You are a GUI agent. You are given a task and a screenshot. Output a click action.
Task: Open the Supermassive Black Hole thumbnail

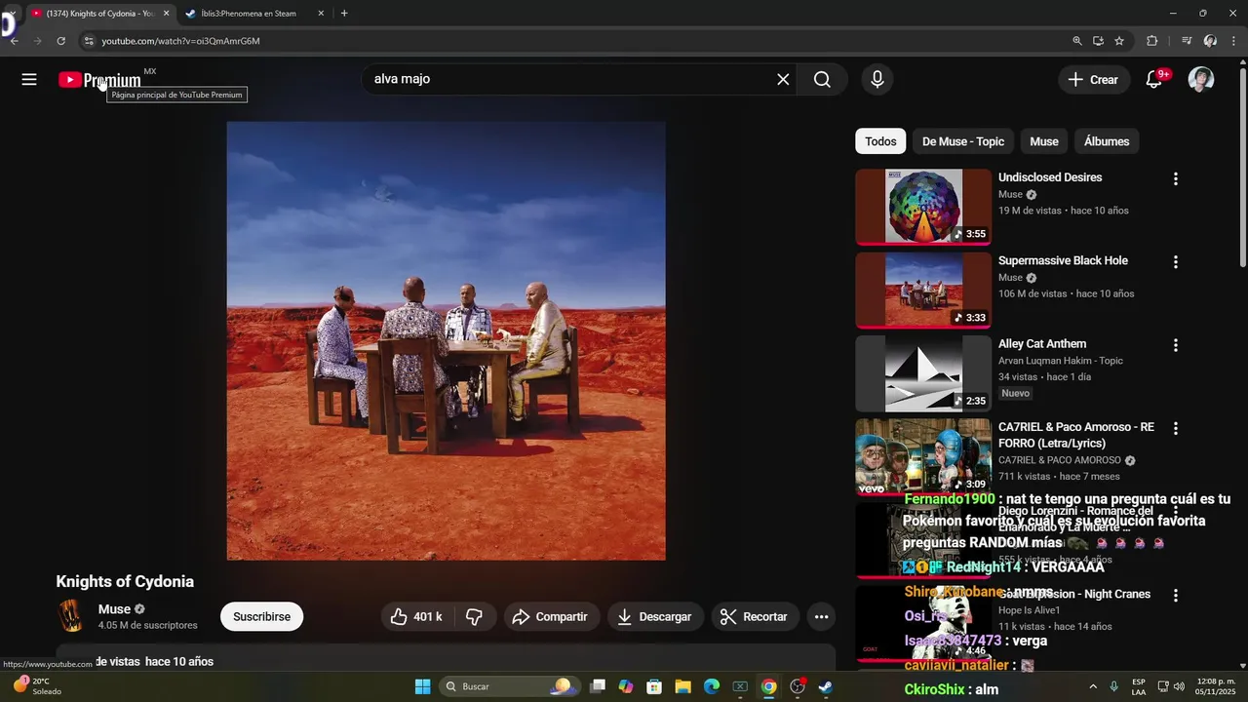923,290
